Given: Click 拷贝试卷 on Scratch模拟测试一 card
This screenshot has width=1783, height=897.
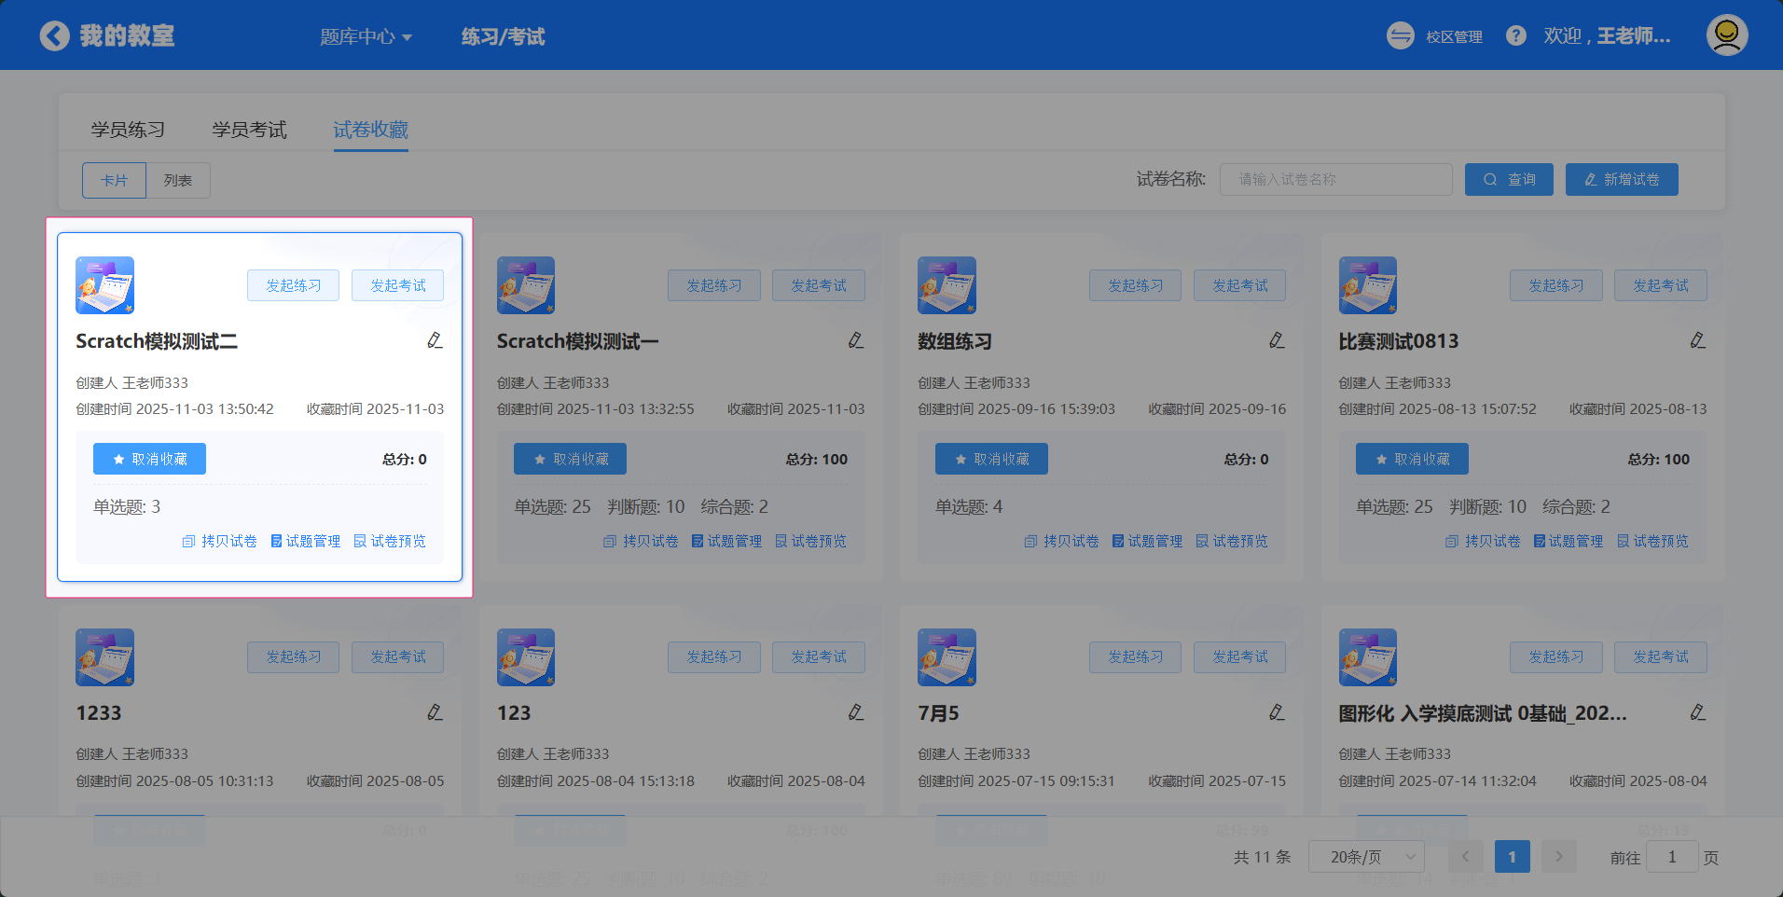Looking at the screenshot, I should tap(641, 541).
